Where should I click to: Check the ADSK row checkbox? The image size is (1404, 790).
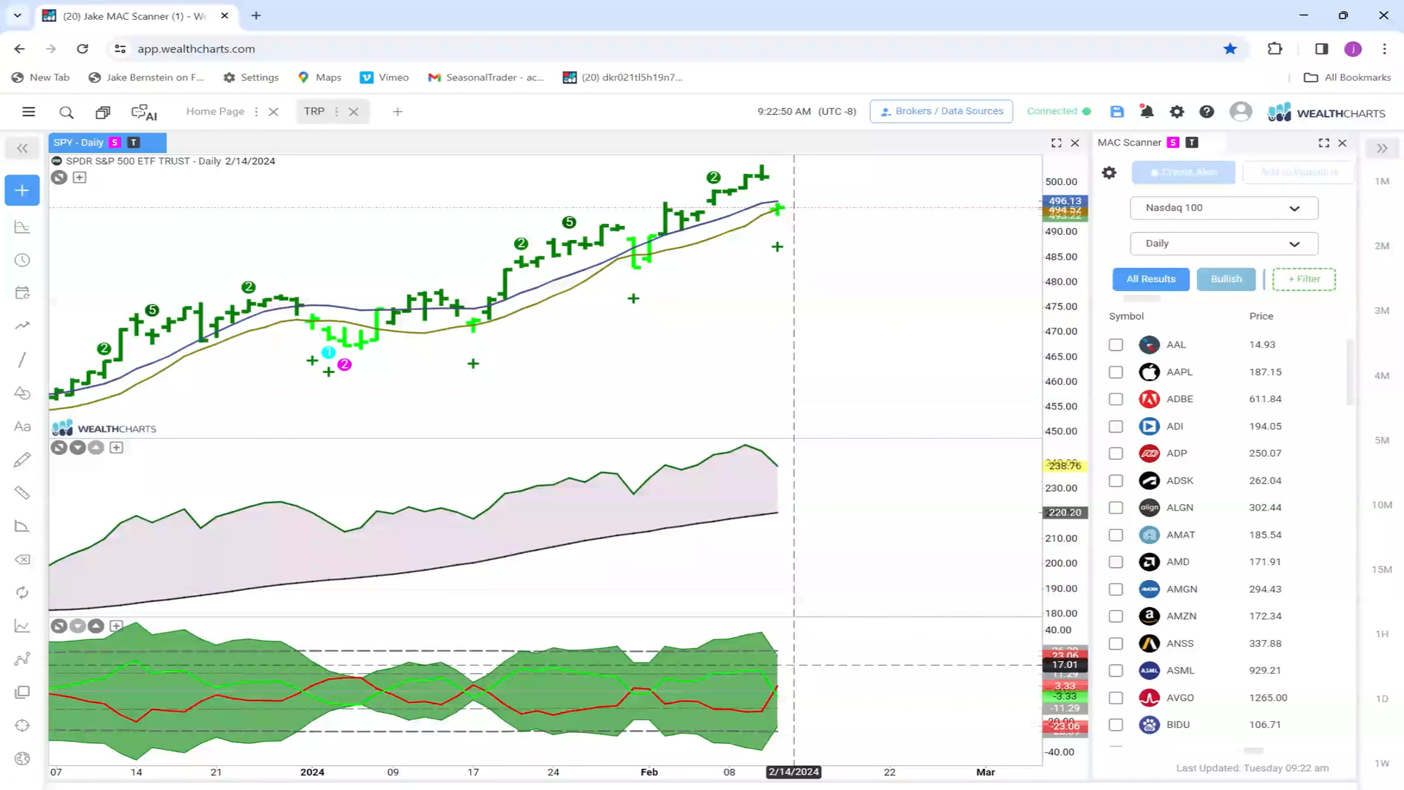click(1115, 481)
